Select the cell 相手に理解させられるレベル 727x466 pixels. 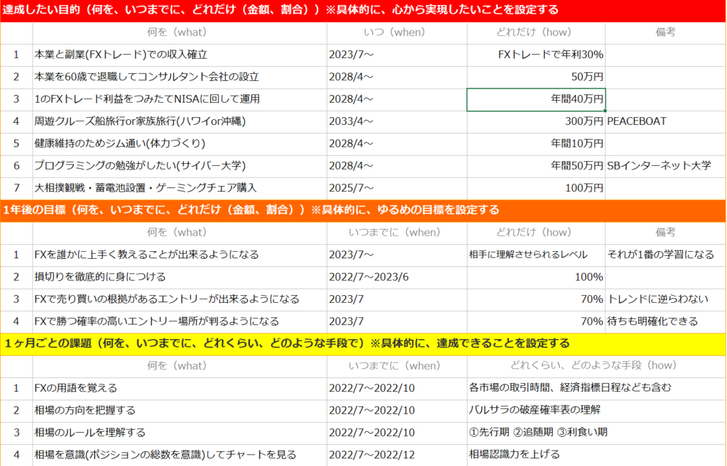point(536,255)
